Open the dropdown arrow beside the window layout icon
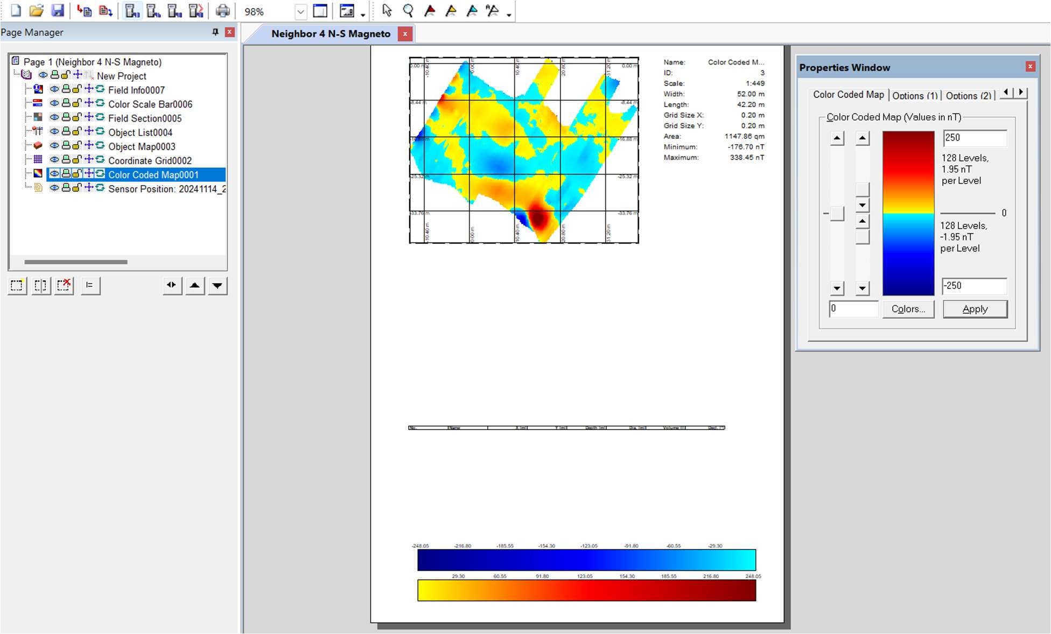Image resolution: width=1051 pixels, height=634 pixels. pyautogui.click(x=363, y=14)
